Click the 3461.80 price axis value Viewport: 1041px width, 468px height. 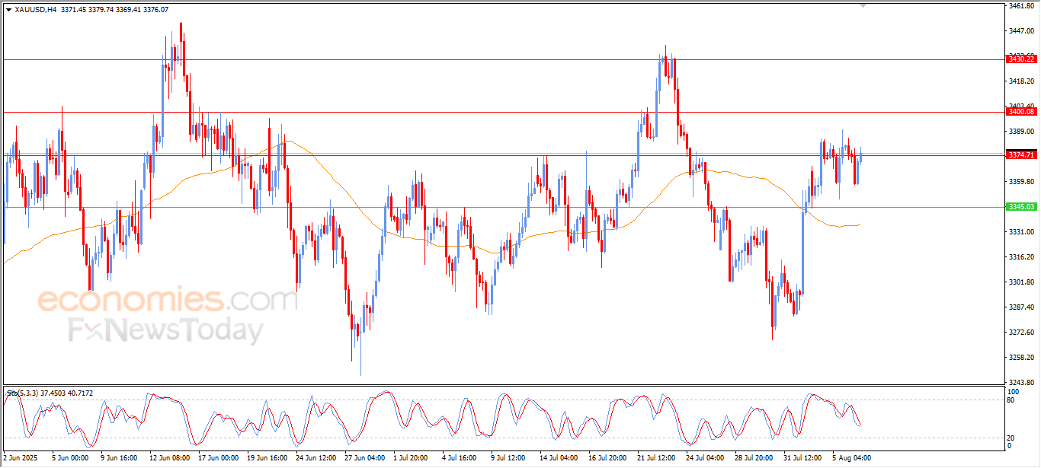(1021, 6)
